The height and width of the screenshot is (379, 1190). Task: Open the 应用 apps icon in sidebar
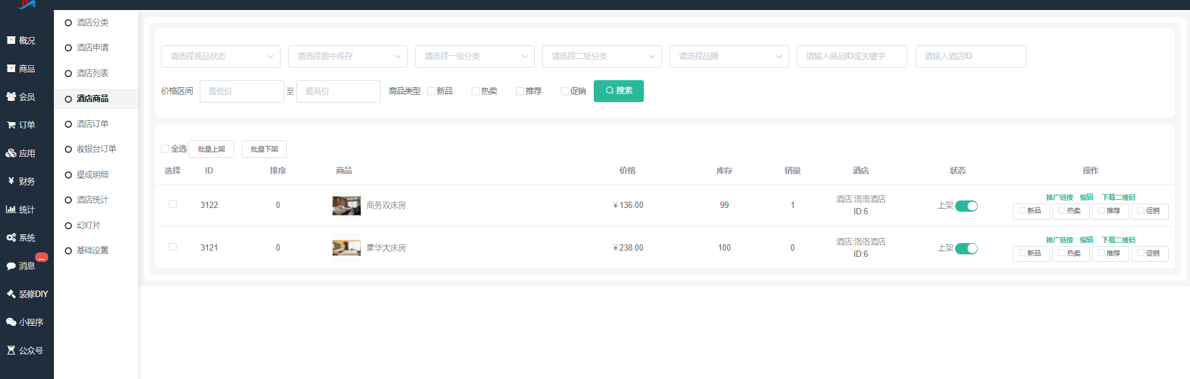coord(11,153)
